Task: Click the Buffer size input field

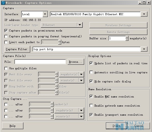Action: 117,38
